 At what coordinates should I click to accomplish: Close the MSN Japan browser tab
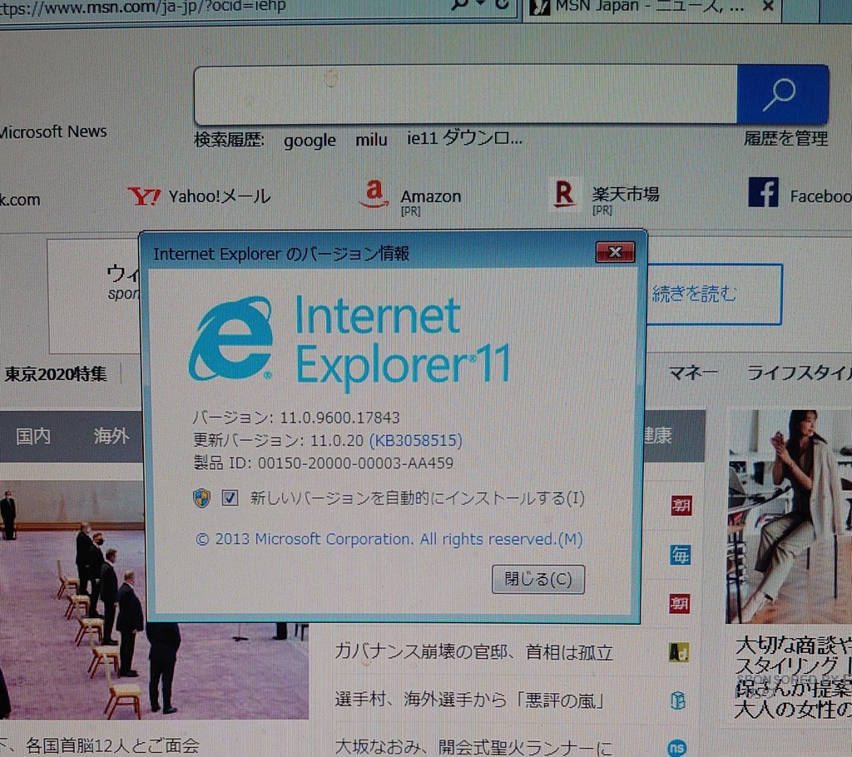tap(768, 6)
